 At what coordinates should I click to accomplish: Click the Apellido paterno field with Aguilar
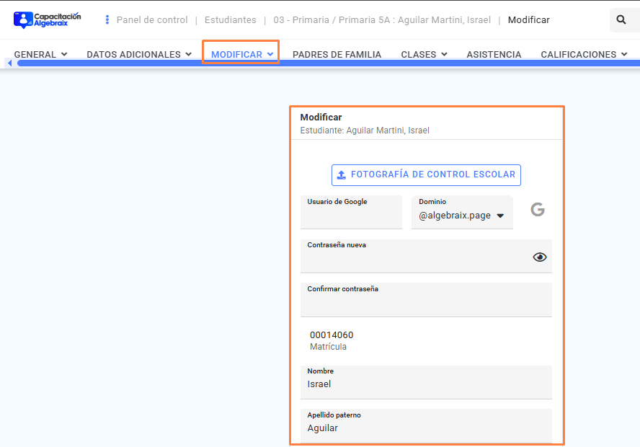[426, 426]
